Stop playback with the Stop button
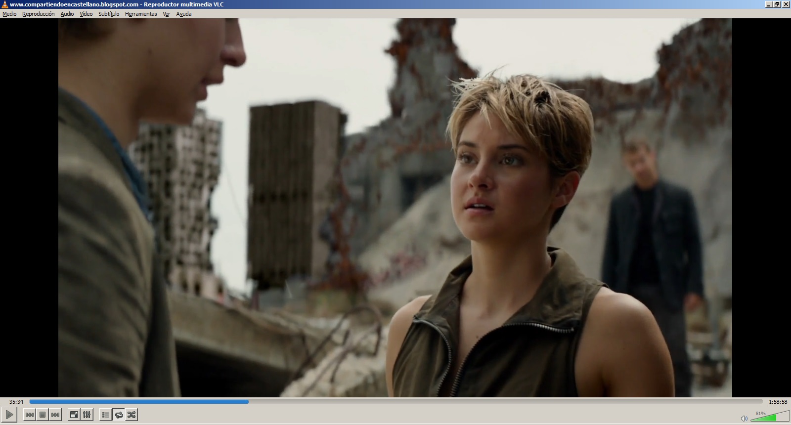The image size is (791, 425). 43,415
